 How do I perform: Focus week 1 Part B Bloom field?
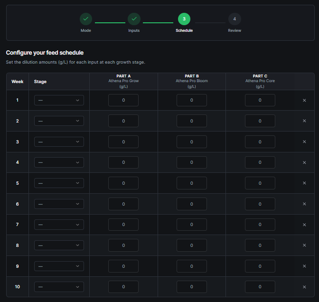tap(192, 100)
